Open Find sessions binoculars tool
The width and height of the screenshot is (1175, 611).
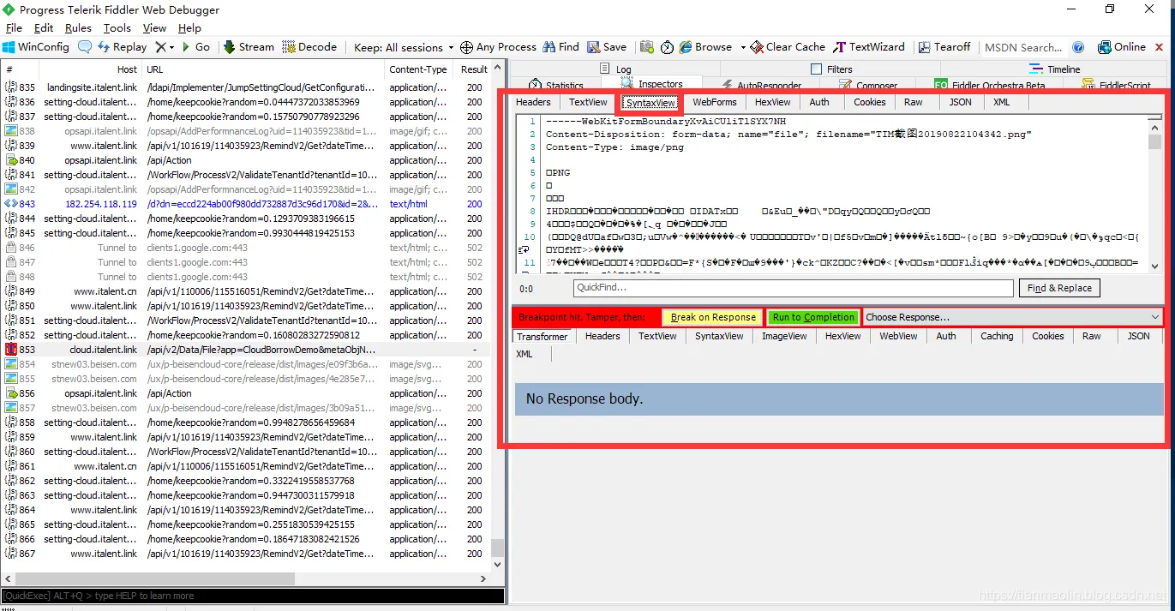pos(561,47)
